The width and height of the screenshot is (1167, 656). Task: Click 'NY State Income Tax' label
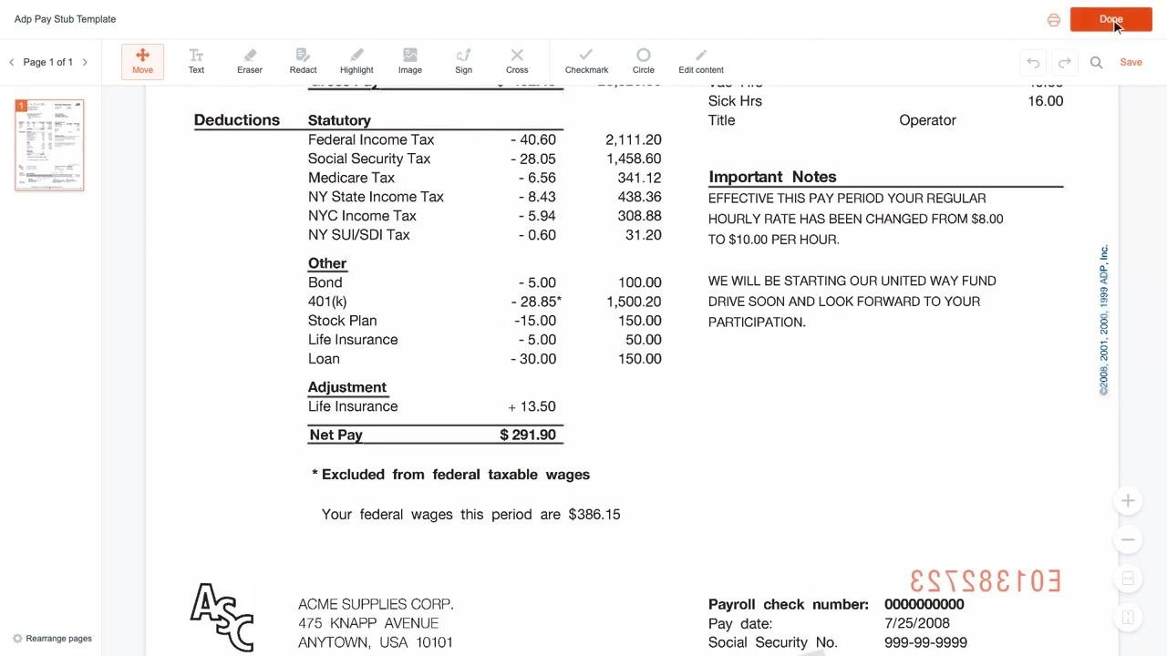[x=376, y=197]
